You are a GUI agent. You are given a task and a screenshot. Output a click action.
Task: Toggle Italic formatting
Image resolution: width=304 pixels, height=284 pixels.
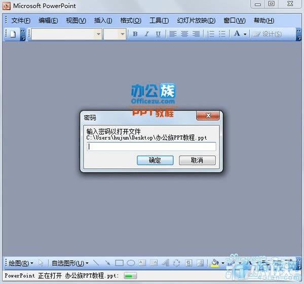(x=147, y=34)
